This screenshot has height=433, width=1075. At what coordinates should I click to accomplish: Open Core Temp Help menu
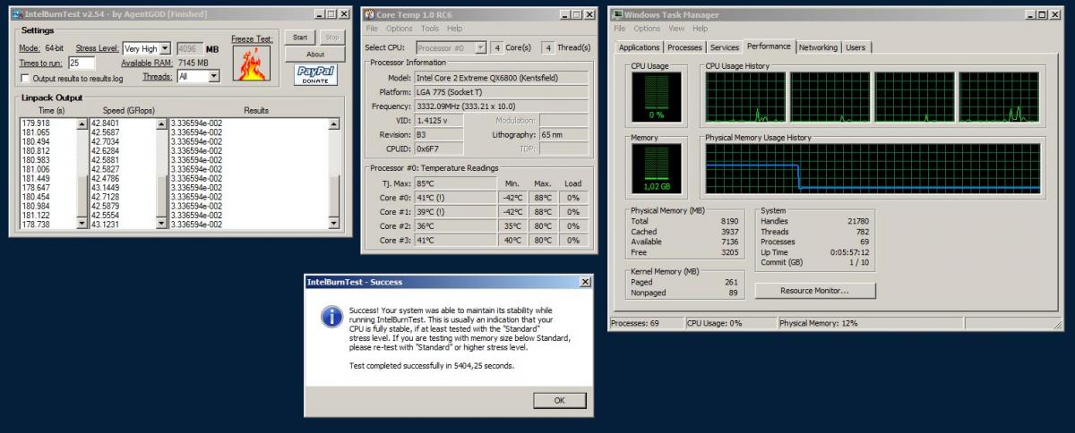click(x=454, y=29)
